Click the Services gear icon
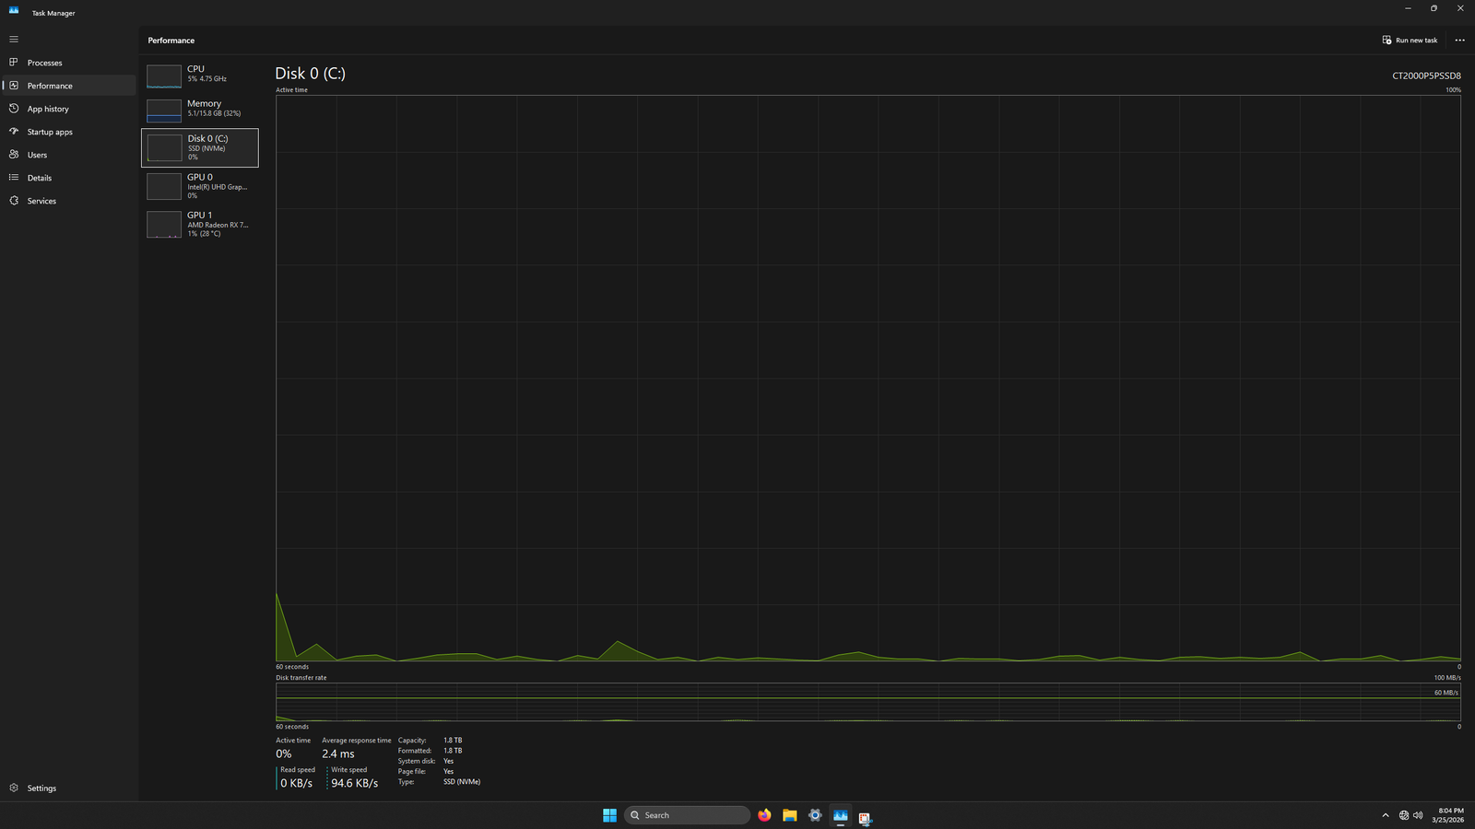Screen dimensions: 1475x829 [14, 201]
